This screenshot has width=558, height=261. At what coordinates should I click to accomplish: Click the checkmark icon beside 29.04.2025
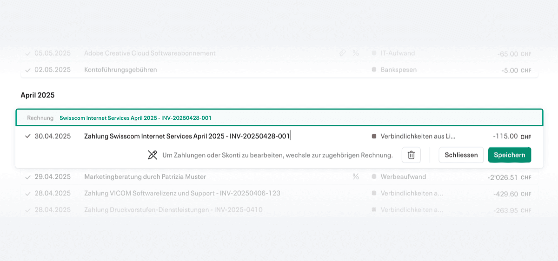[x=28, y=177]
